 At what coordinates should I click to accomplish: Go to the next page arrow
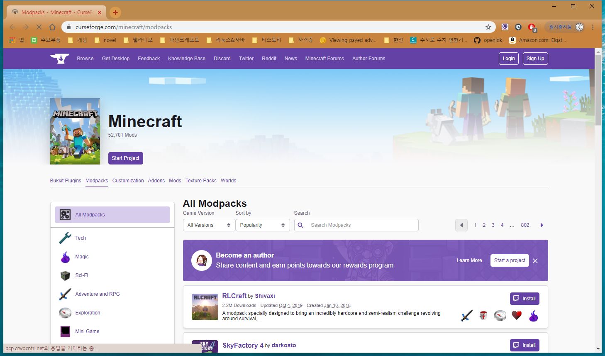coord(542,225)
